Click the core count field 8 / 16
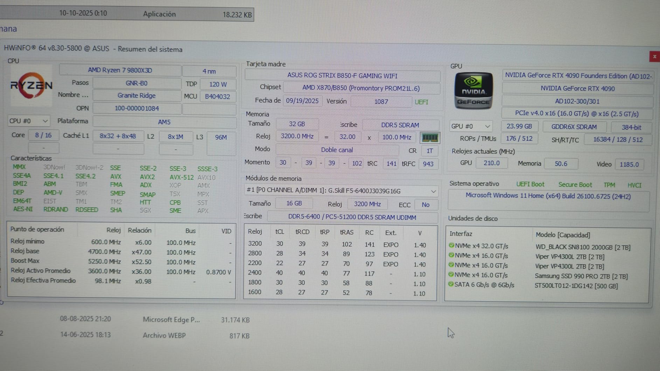660x371 pixels. coord(43,135)
